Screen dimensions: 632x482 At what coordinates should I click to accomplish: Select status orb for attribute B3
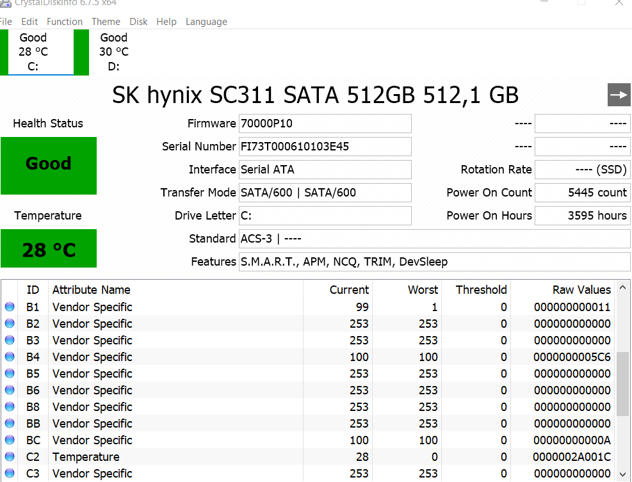[10, 340]
